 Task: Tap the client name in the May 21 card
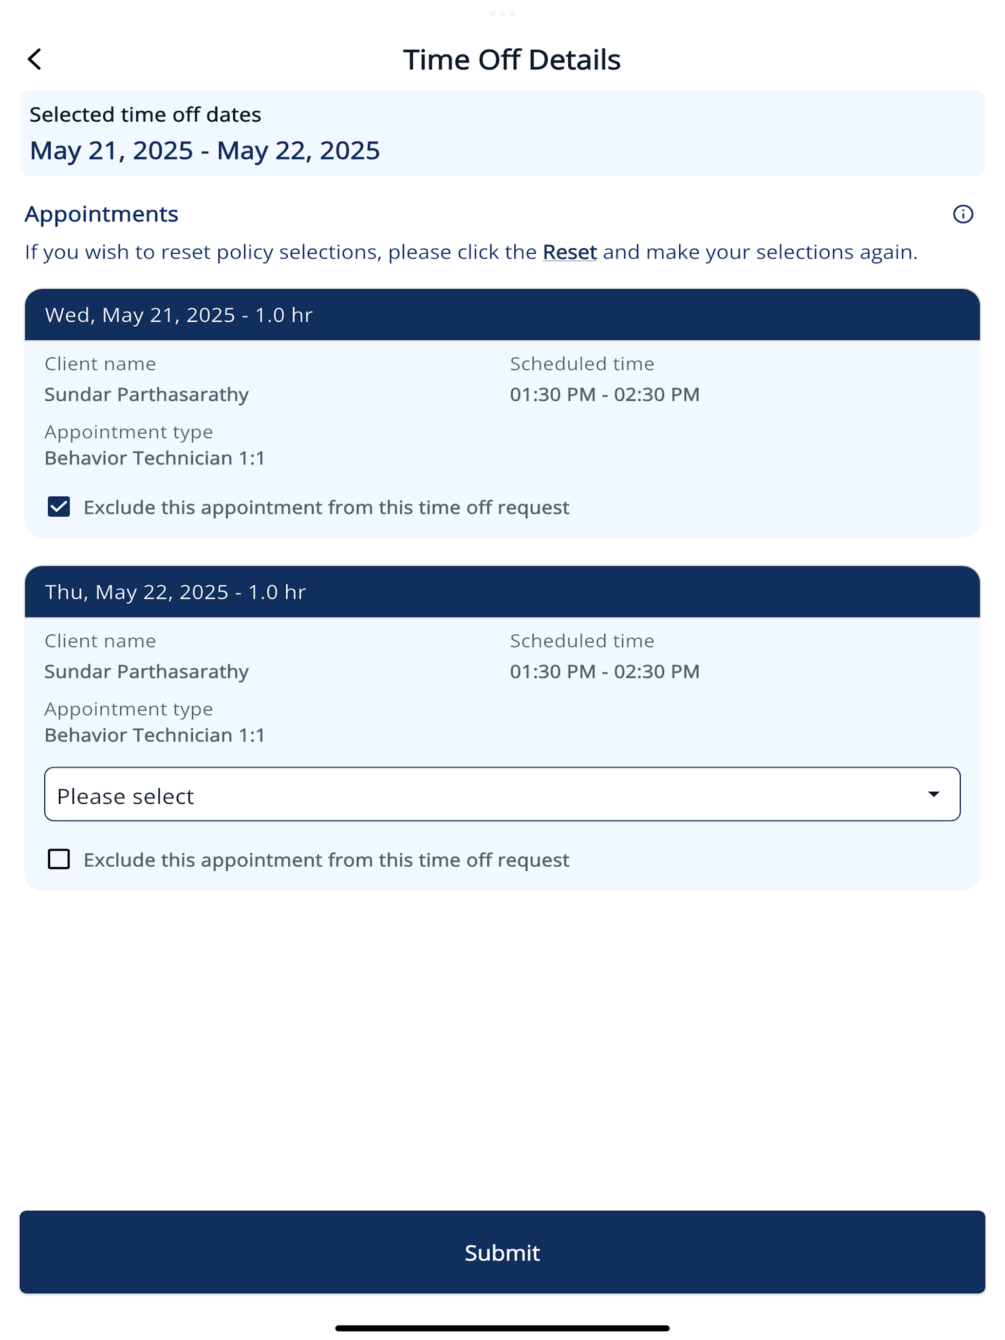pyautogui.click(x=147, y=394)
